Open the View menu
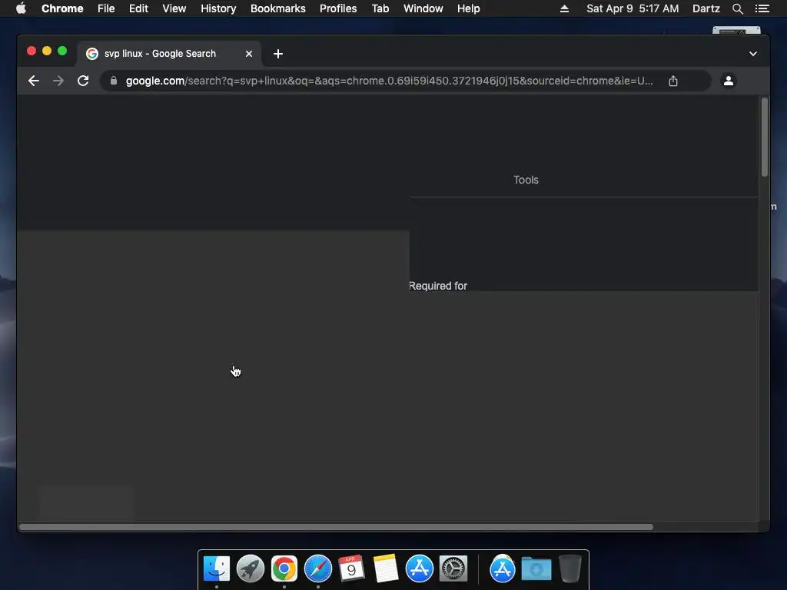787x590 pixels. click(x=174, y=8)
